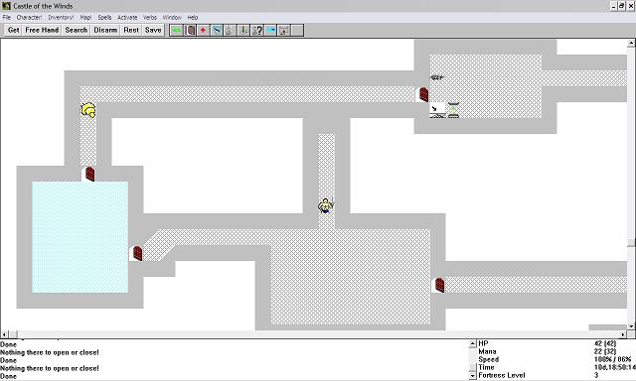Click the red door right of blue room
636x381 pixels.
click(x=137, y=253)
